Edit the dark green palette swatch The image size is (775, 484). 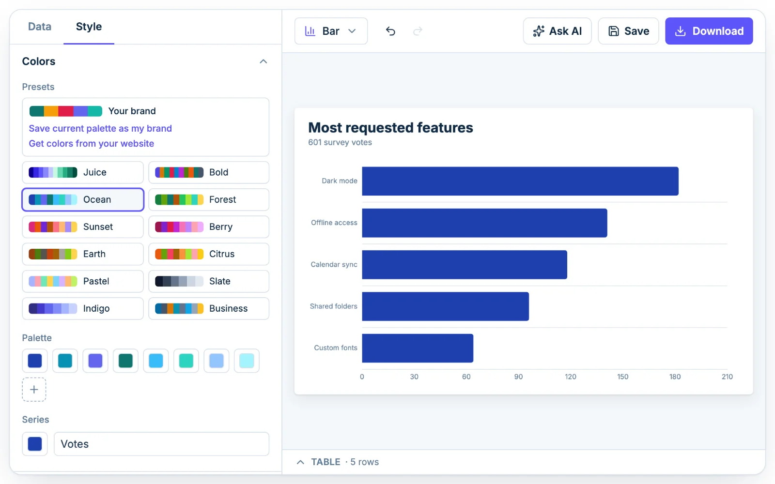pyautogui.click(x=125, y=361)
